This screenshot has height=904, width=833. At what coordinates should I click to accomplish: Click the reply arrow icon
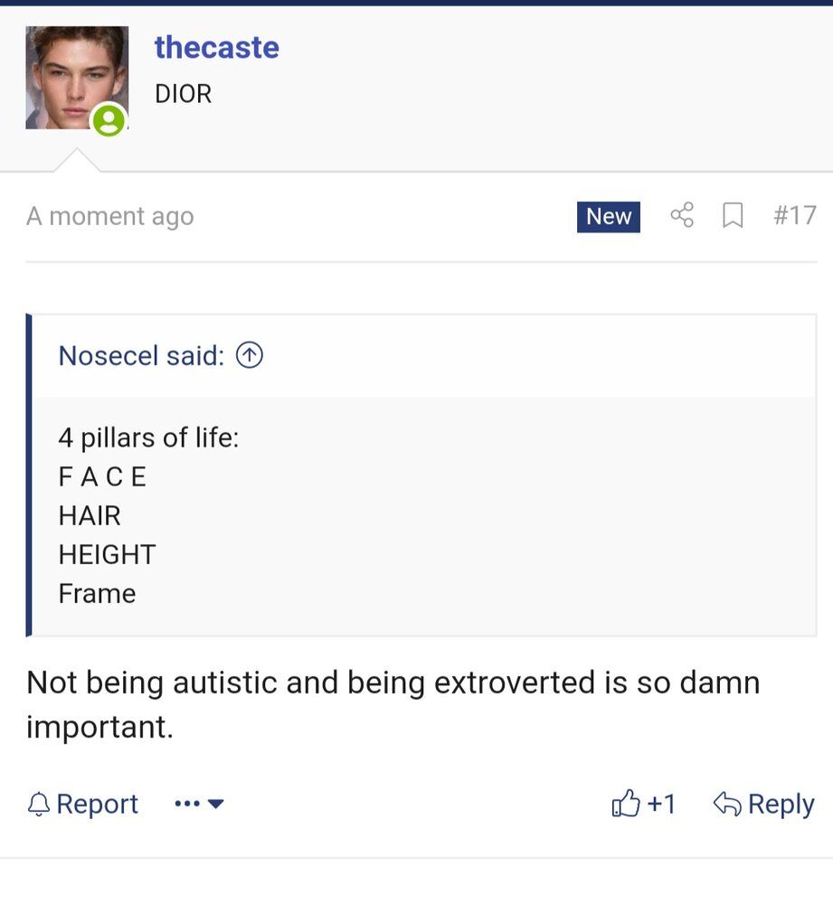point(727,803)
